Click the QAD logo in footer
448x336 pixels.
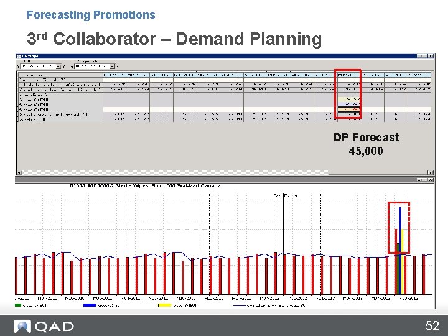click(44, 326)
